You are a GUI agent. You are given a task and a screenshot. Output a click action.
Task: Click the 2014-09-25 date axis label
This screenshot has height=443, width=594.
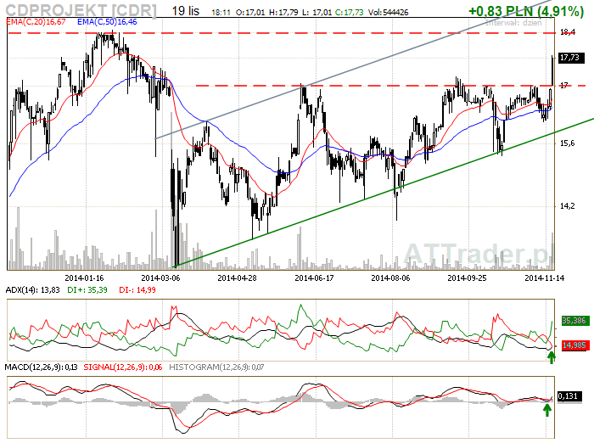[467, 278]
